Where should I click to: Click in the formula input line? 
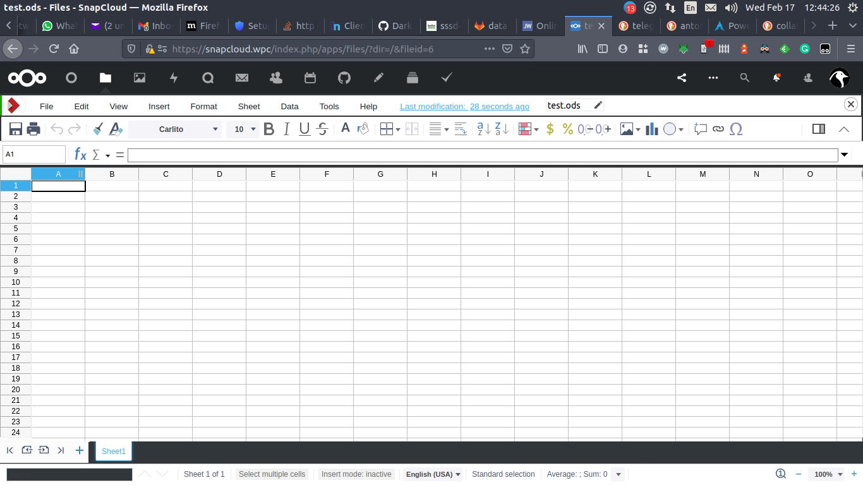click(483, 155)
